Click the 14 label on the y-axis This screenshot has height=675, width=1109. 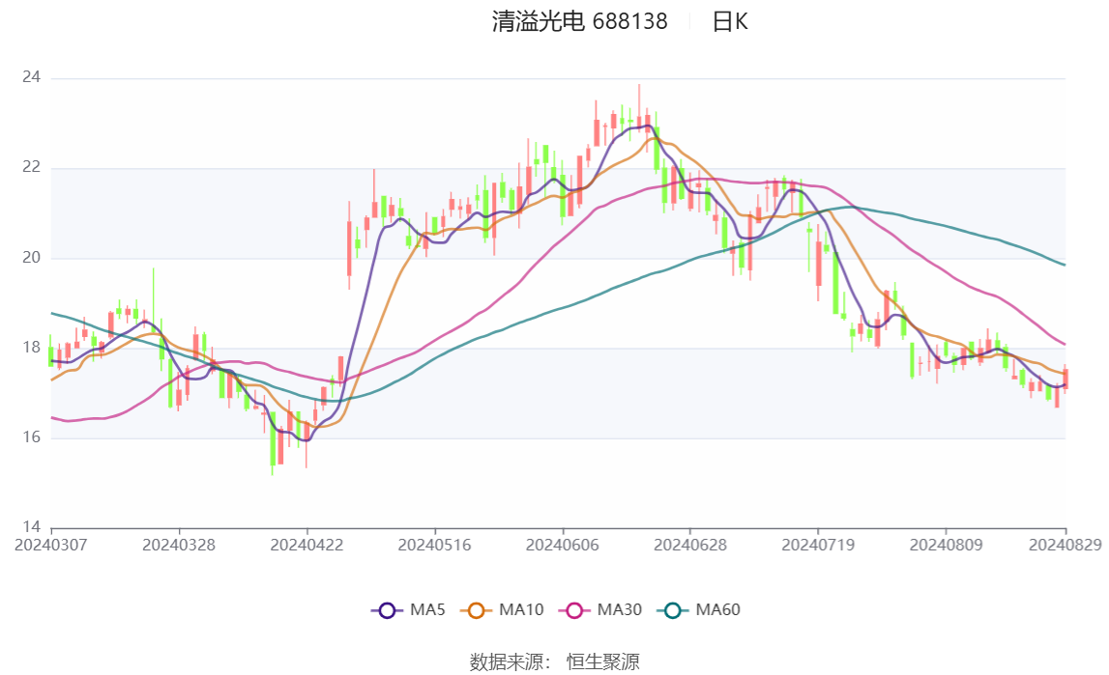pyautogui.click(x=31, y=527)
